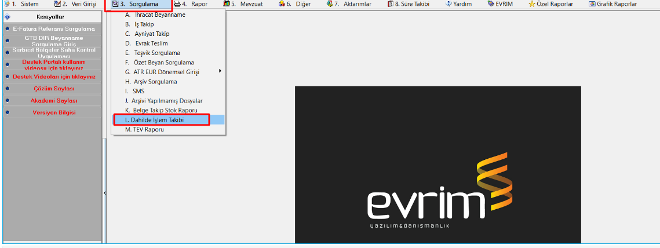Click the evrim logo image
Viewport: 660px width, 248px height.
pyautogui.click(x=437, y=165)
